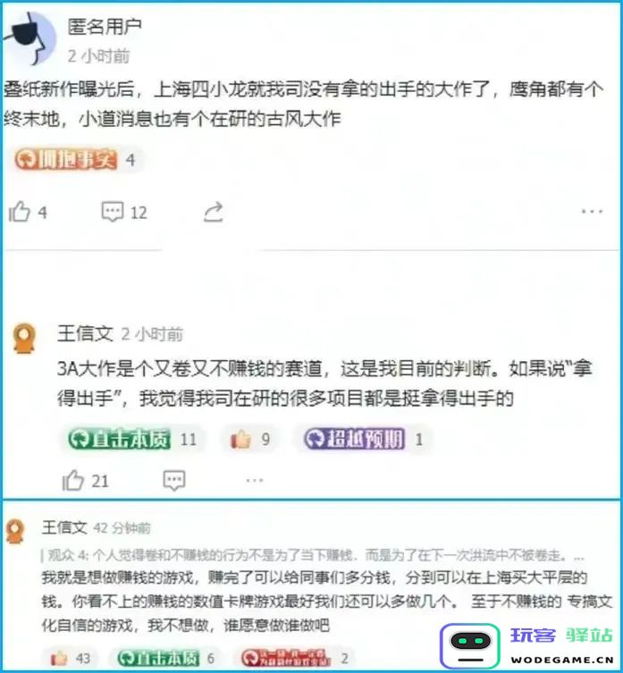Click the anonymous user's avatar

click(x=31, y=38)
